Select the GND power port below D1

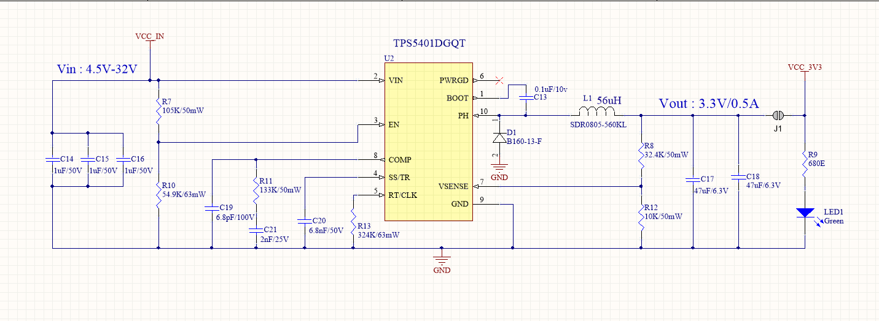pyautogui.click(x=499, y=171)
